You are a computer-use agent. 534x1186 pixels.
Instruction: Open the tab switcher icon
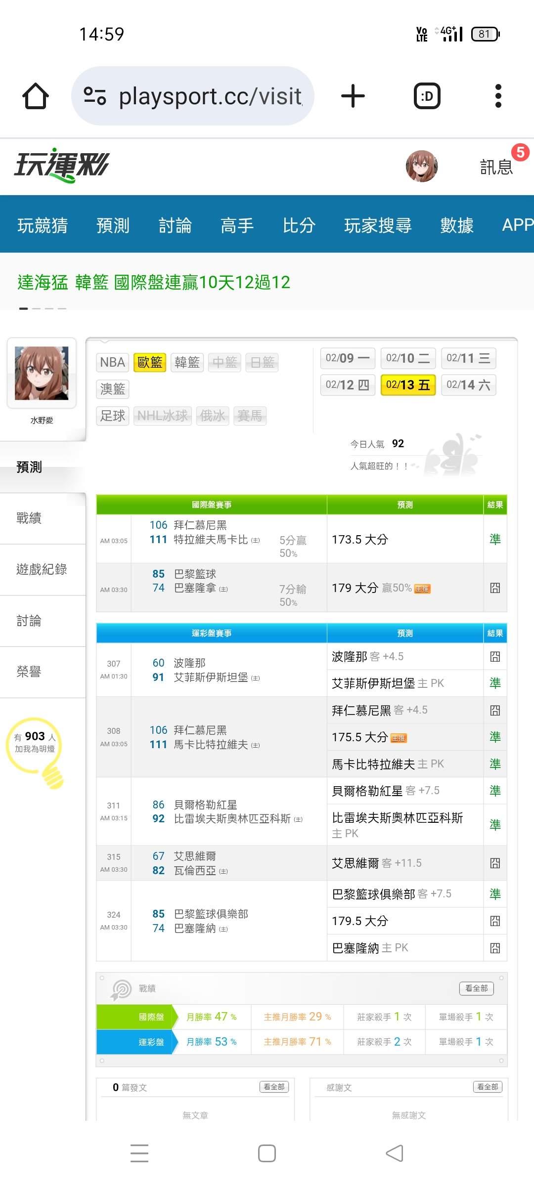coord(427,96)
